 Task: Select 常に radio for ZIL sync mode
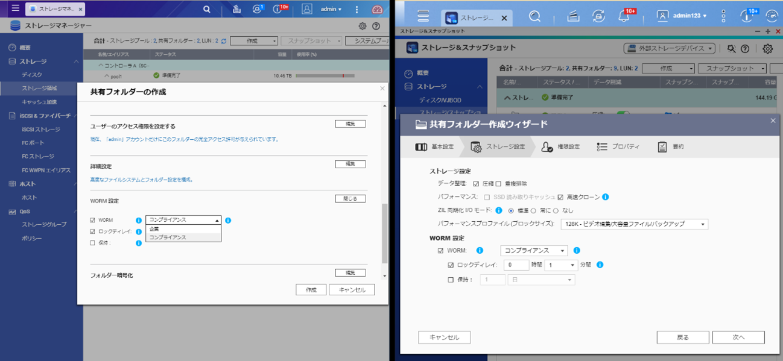(x=533, y=211)
